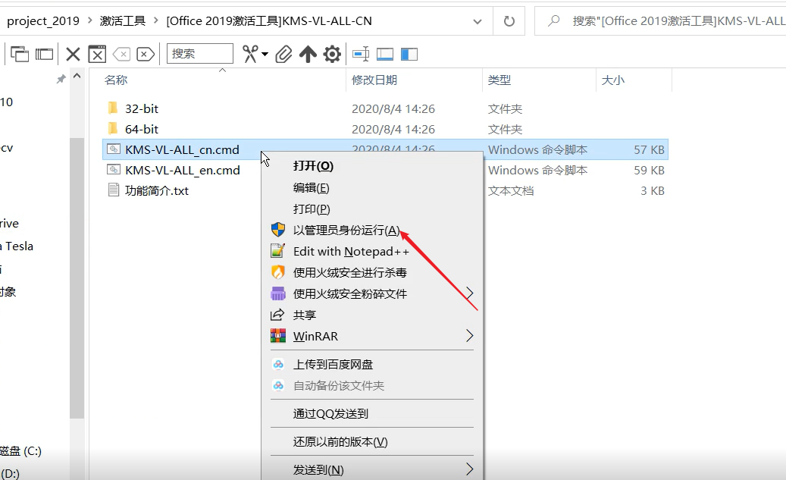
Task: Expand the WinRAR submenu arrow
Action: 469,336
